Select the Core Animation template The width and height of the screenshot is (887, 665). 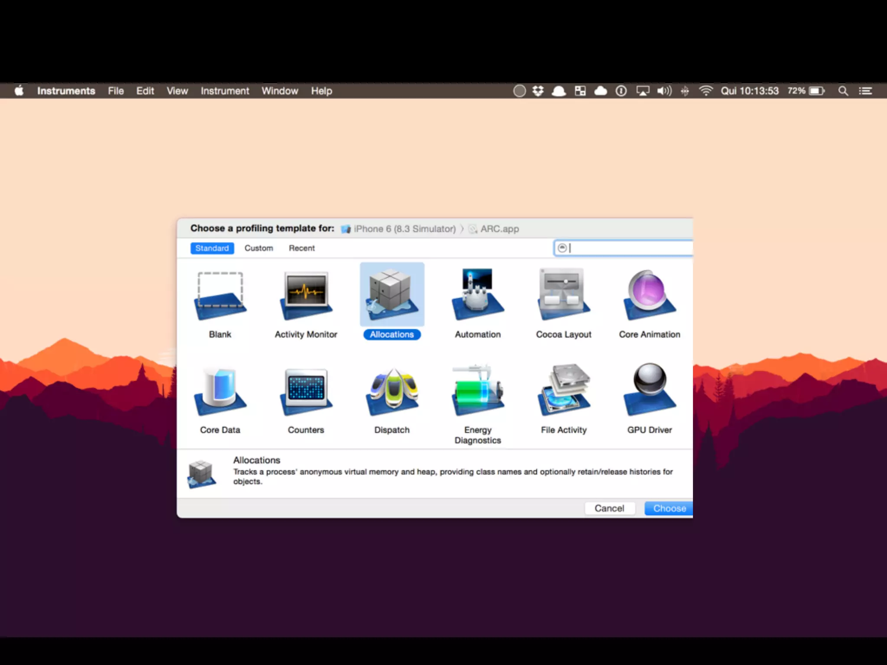pyautogui.click(x=649, y=296)
